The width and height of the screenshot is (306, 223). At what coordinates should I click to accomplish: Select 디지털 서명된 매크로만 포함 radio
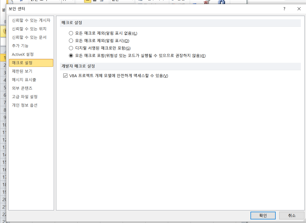coord(71,48)
